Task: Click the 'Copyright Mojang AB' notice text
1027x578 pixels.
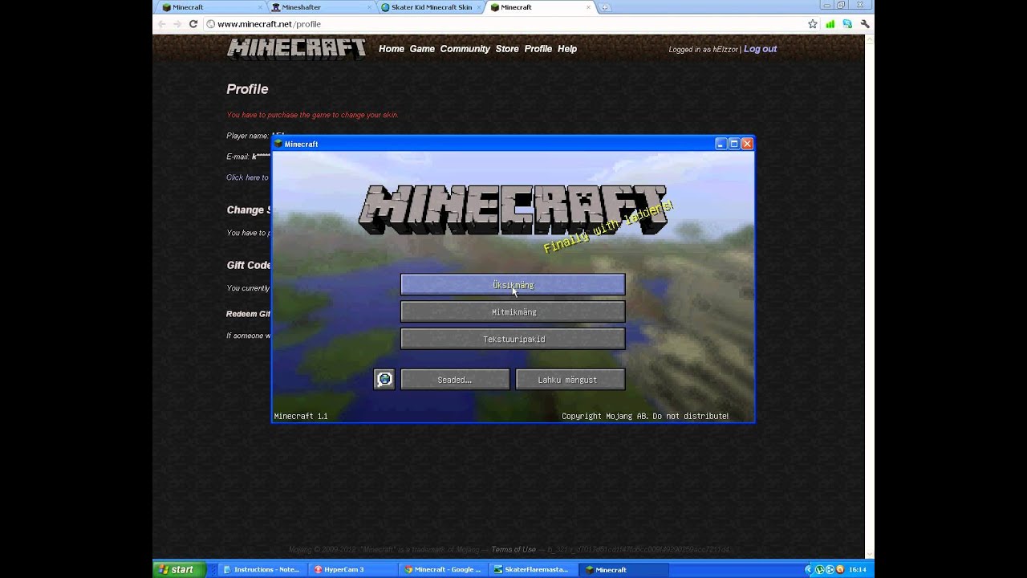Action: point(645,416)
